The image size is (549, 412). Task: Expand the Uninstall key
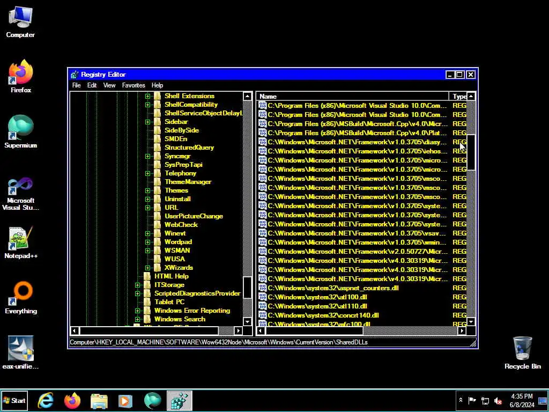click(x=147, y=199)
